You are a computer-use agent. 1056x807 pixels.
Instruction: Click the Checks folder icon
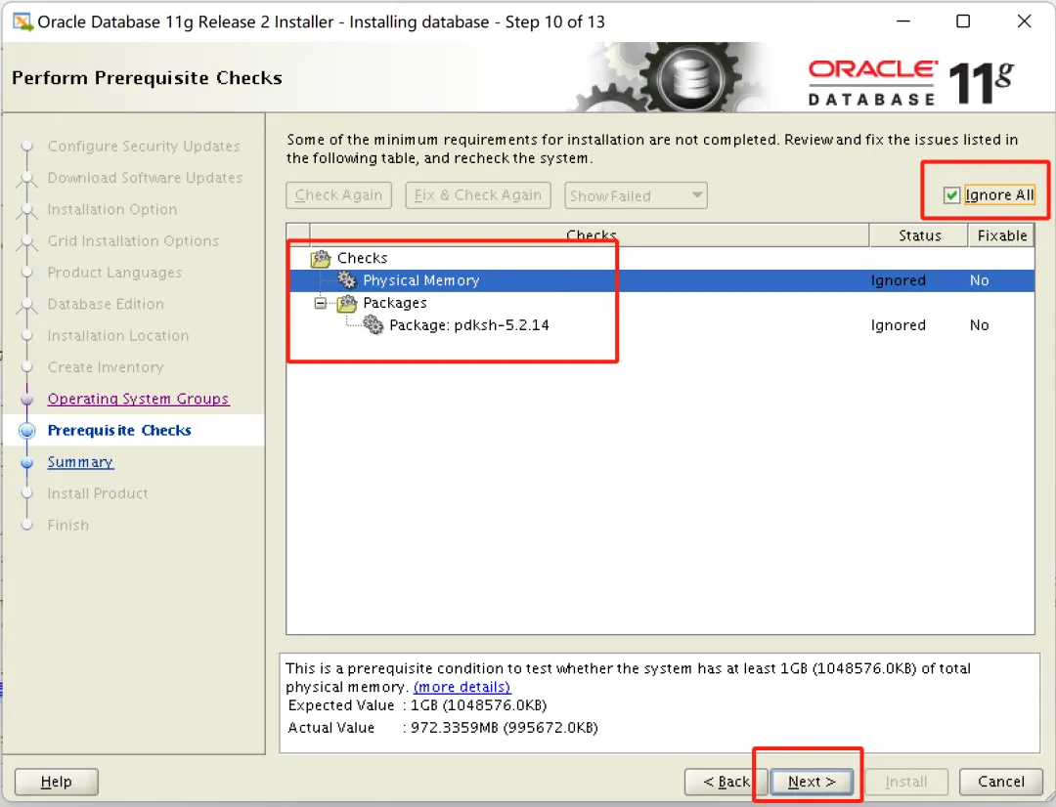[321, 258]
